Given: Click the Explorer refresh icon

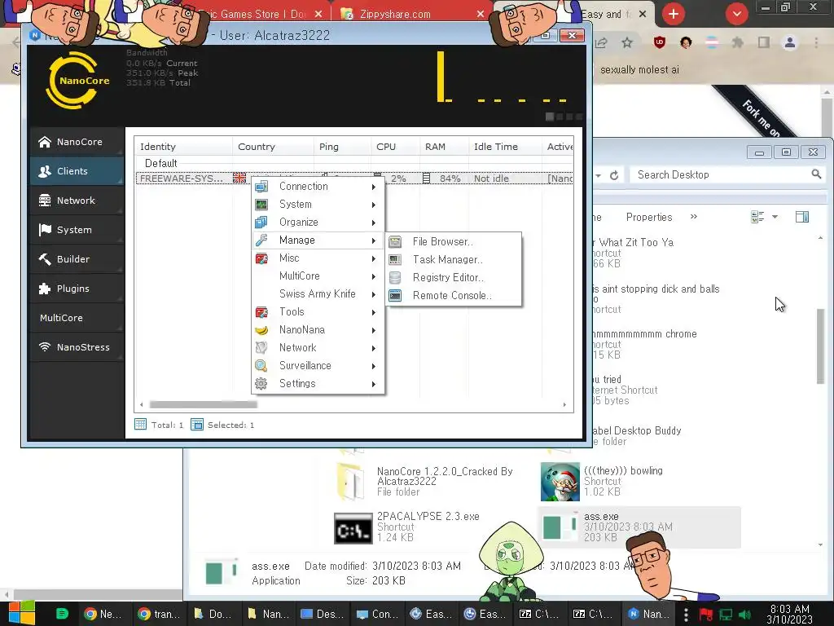Looking at the screenshot, I should coord(614,175).
